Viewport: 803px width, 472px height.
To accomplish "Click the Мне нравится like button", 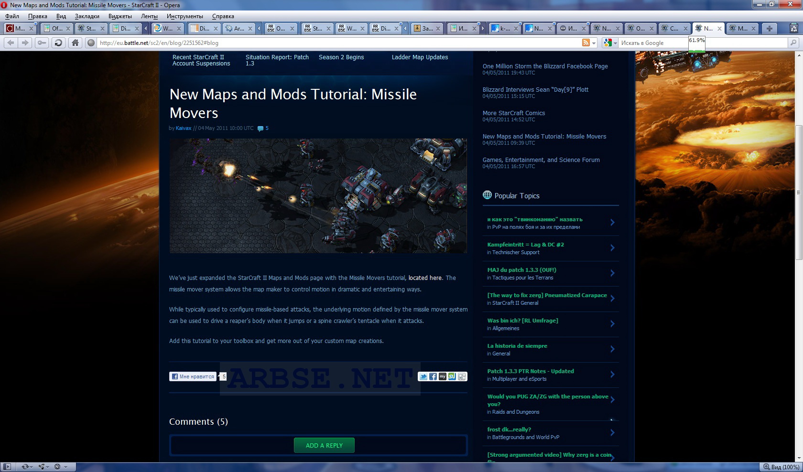I will [x=193, y=376].
